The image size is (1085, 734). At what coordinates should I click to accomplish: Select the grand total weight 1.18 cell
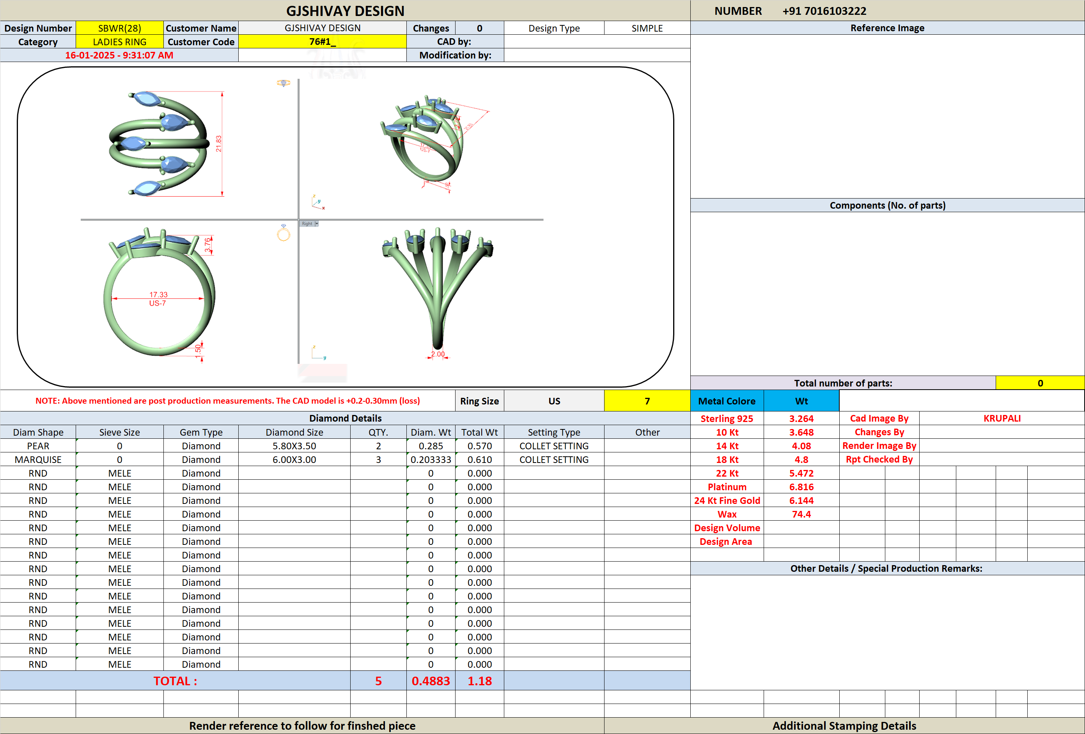click(x=479, y=681)
